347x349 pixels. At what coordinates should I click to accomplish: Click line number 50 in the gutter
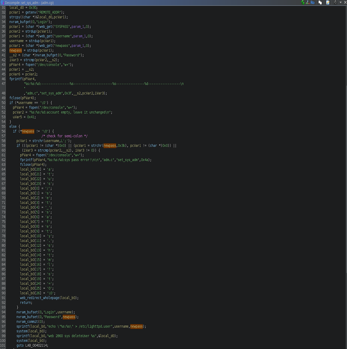click(3, 103)
